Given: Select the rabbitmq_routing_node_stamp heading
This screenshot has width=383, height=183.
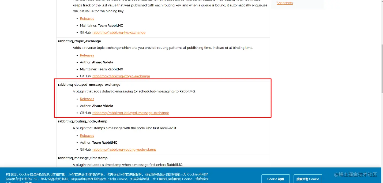Looking at the screenshot, I should [x=83, y=121].
